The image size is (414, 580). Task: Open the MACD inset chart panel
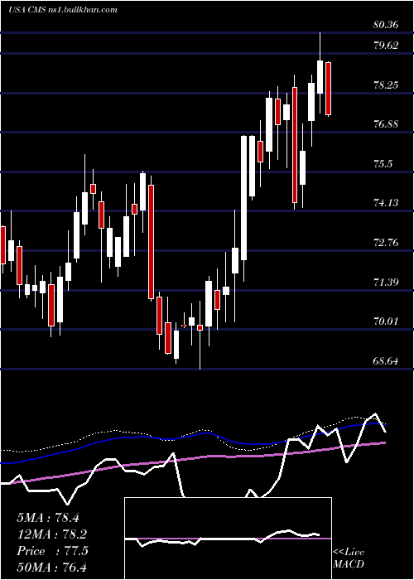coord(228,539)
